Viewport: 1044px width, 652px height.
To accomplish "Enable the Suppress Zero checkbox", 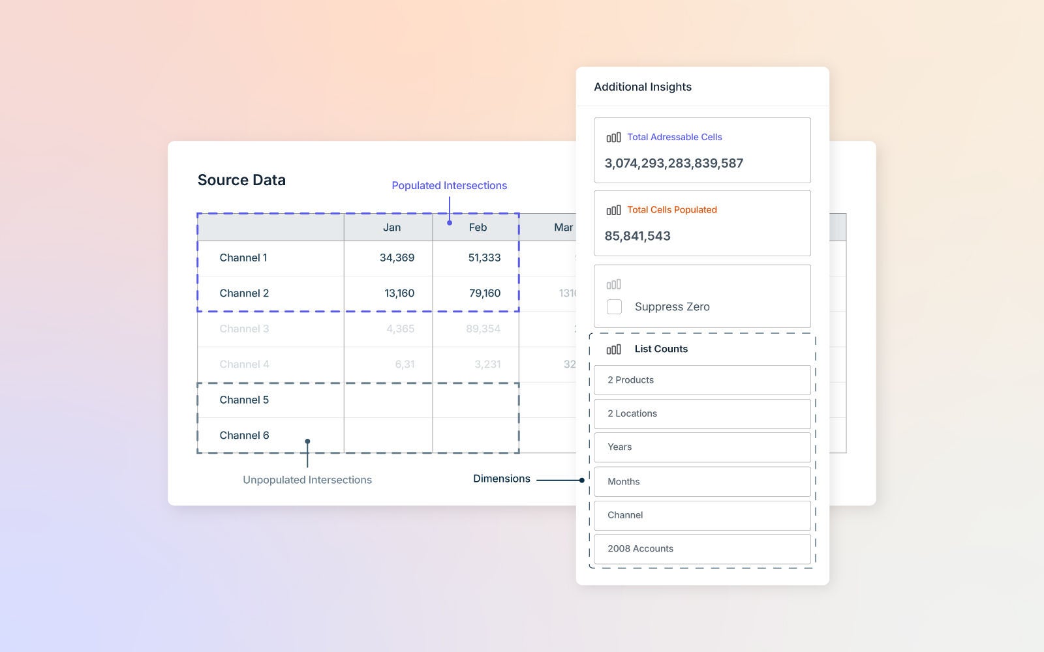I will point(614,306).
